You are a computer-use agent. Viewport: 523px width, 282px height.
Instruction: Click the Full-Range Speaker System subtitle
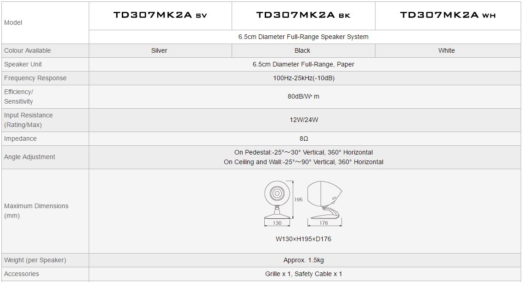[x=303, y=37]
